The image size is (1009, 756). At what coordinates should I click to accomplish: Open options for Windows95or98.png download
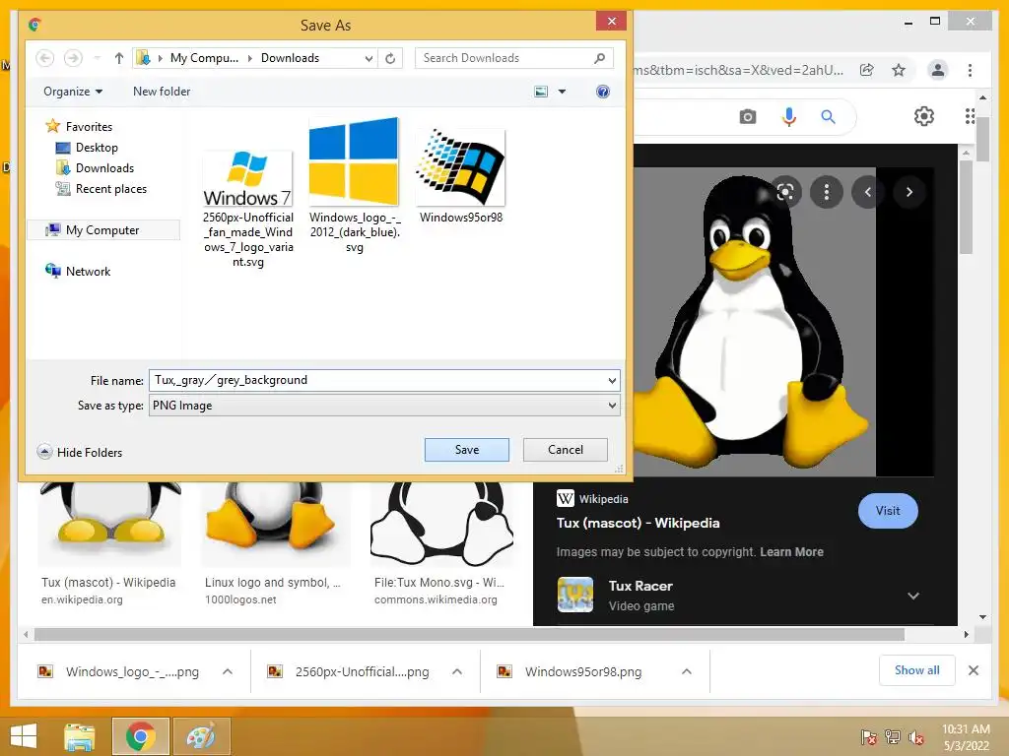click(687, 671)
